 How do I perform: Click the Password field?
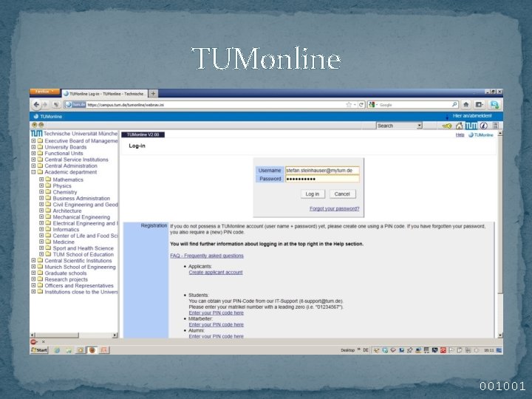point(322,179)
